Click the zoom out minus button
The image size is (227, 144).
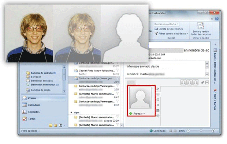click(188, 131)
